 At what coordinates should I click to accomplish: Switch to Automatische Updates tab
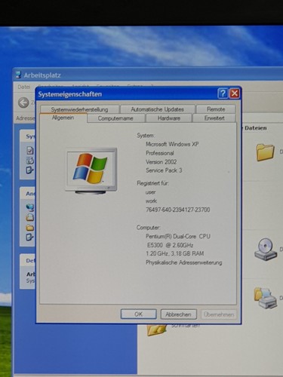(158, 109)
